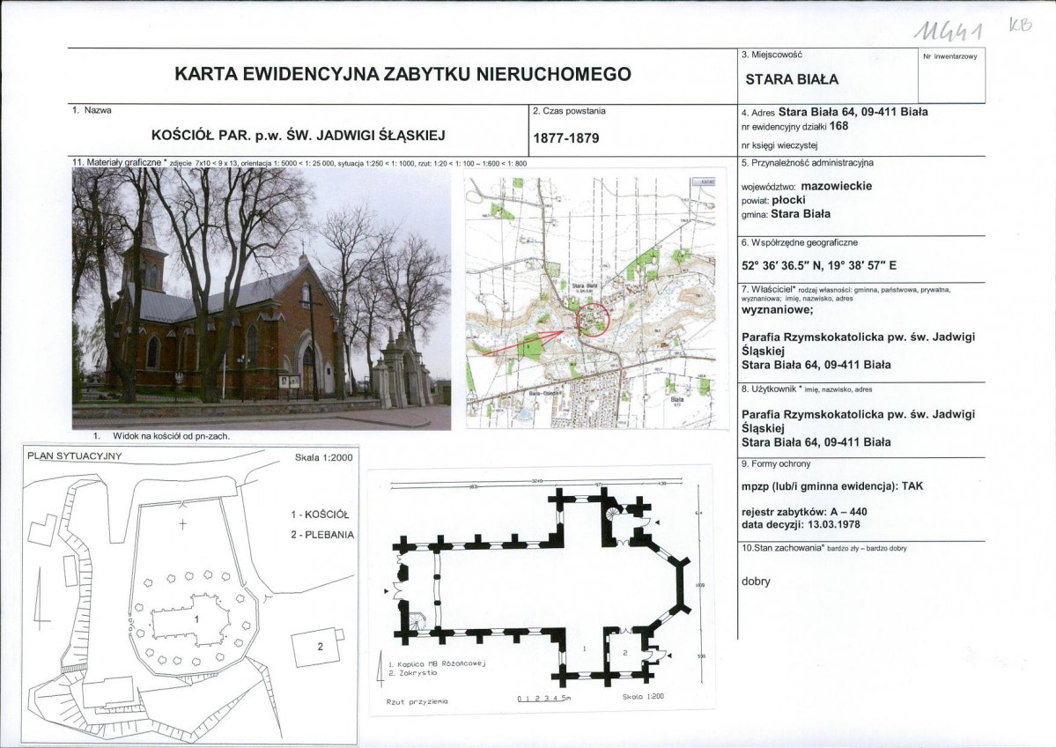This screenshot has height=748, width=1056.
Task: Click the handwritten number at top right
Action: (x=949, y=30)
